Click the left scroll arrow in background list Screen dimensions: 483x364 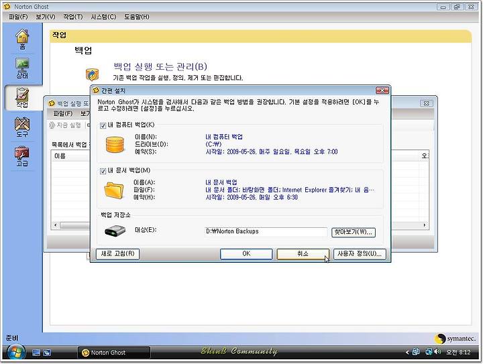[56, 225]
